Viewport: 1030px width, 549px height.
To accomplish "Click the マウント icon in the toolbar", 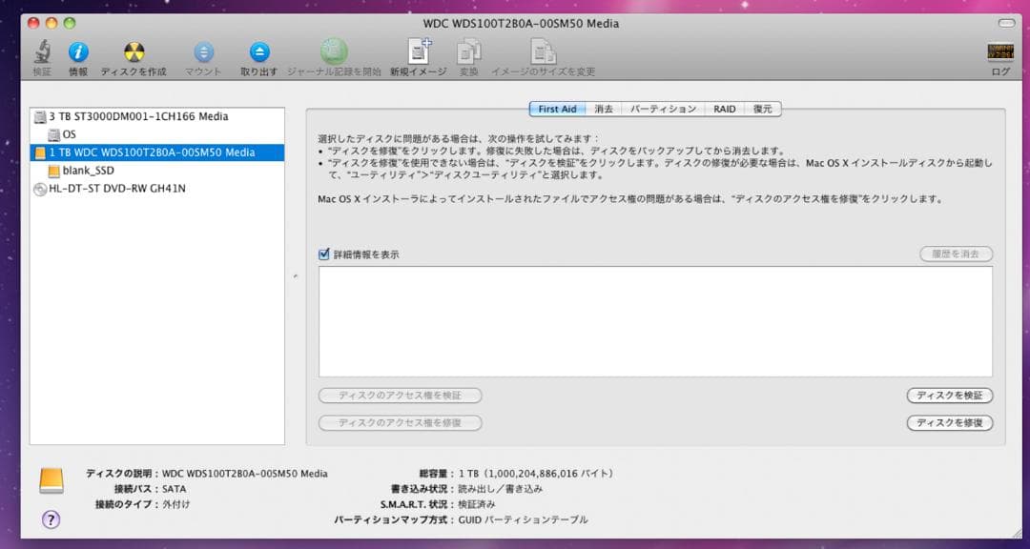I will (x=203, y=52).
